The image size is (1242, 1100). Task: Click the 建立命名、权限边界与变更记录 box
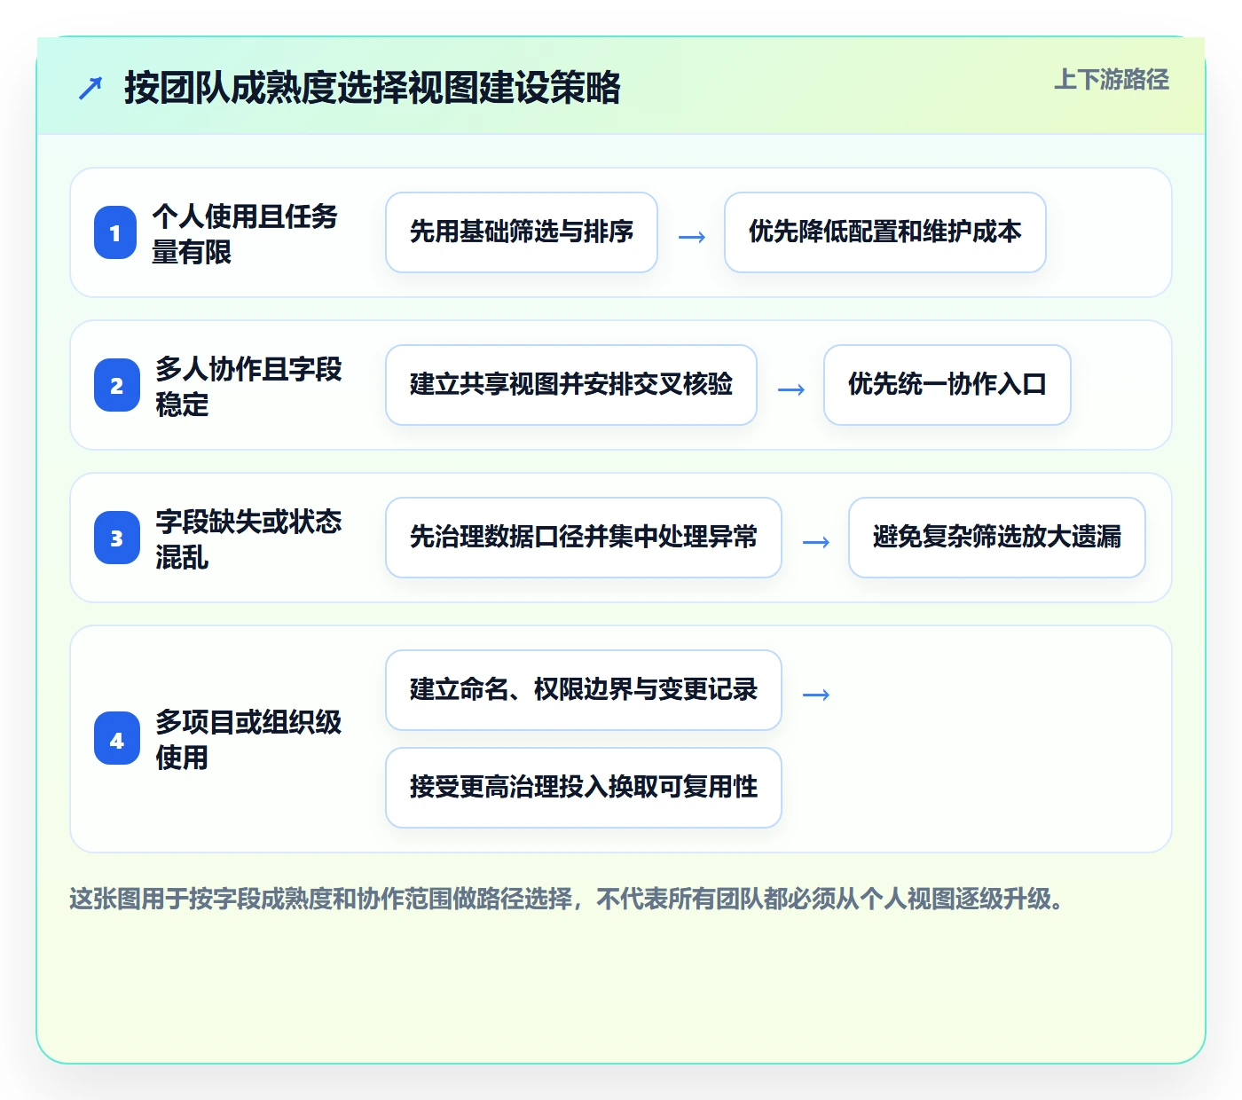click(584, 690)
